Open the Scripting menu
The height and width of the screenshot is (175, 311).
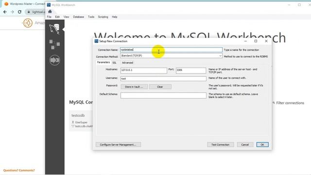[x=103, y=17]
